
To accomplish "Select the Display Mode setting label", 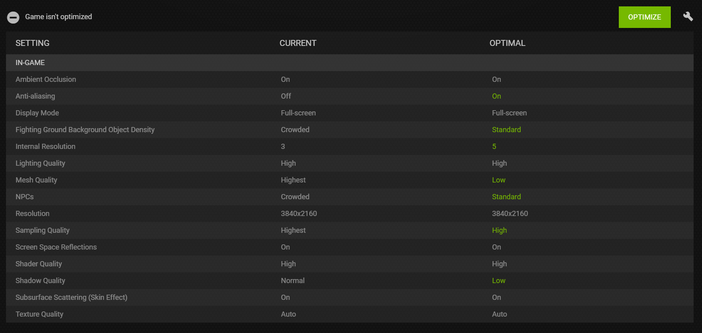I will (37, 113).
